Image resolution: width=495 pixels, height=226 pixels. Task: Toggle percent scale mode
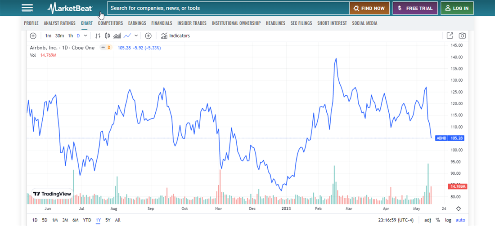[x=438, y=220]
